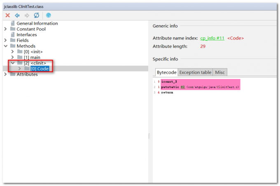Follow the #2 constant link in putstatic
This screenshot has width=280, height=186.
[182, 87]
